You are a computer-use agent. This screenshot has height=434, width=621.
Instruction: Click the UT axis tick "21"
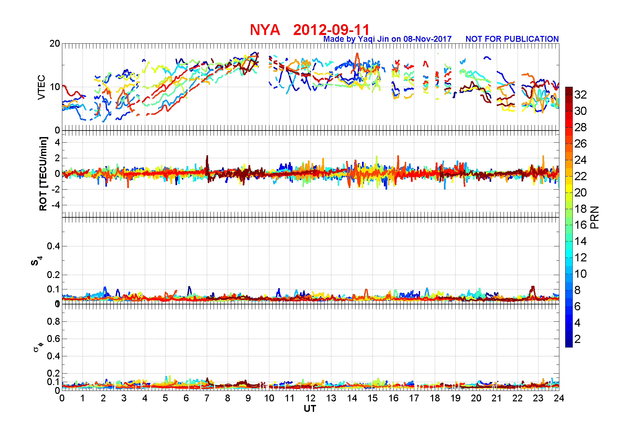click(x=497, y=398)
